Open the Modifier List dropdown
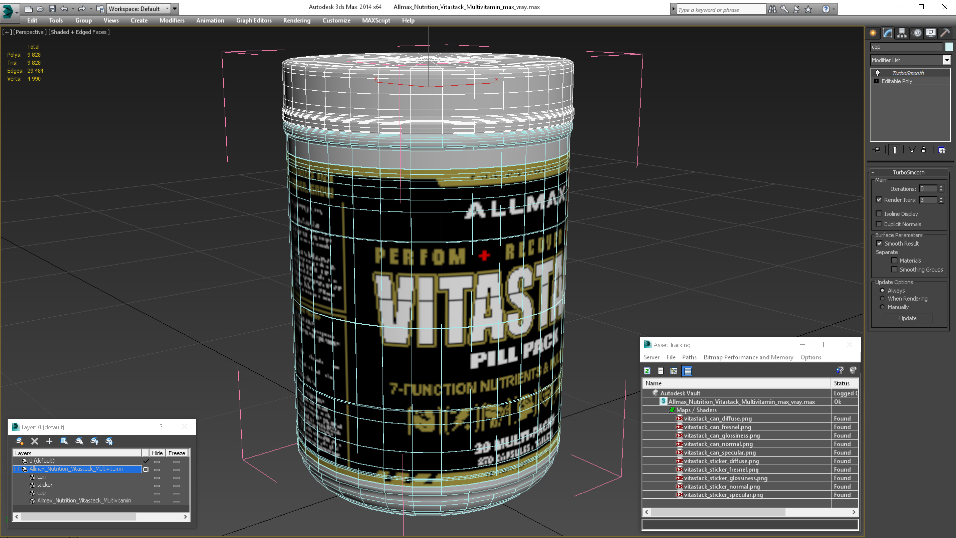Screen dimensions: 956x538 tap(947, 60)
